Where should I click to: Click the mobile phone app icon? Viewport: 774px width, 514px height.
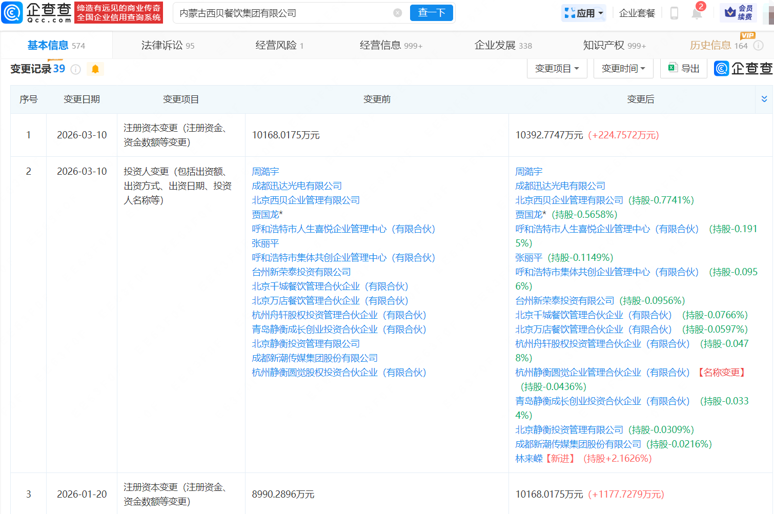click(674, 14)
